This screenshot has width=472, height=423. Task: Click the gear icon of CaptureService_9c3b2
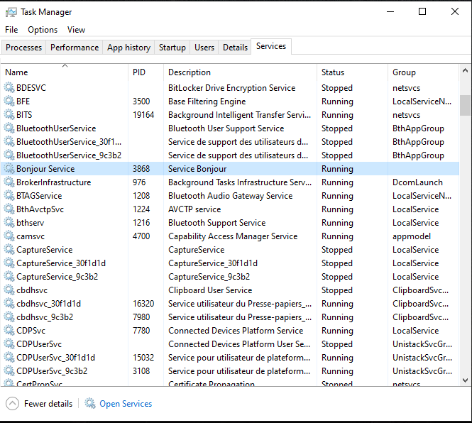coord(9,276)
